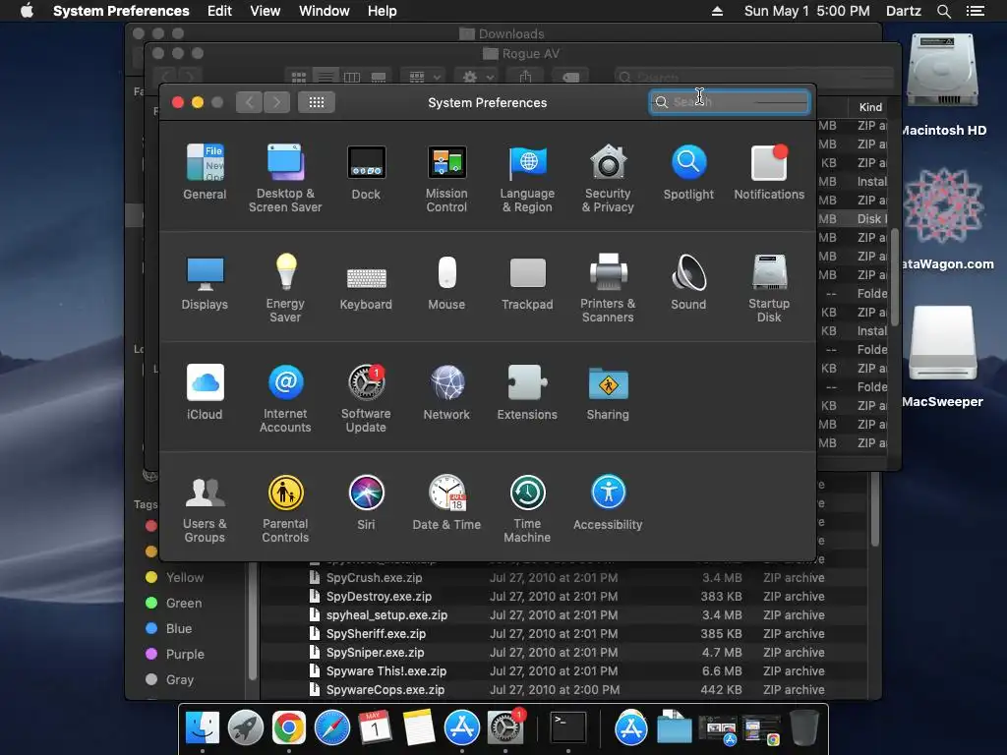This screenshot has height=755, width=1007.
Task: Go forward in System Preferences
Action: [276, 102]
